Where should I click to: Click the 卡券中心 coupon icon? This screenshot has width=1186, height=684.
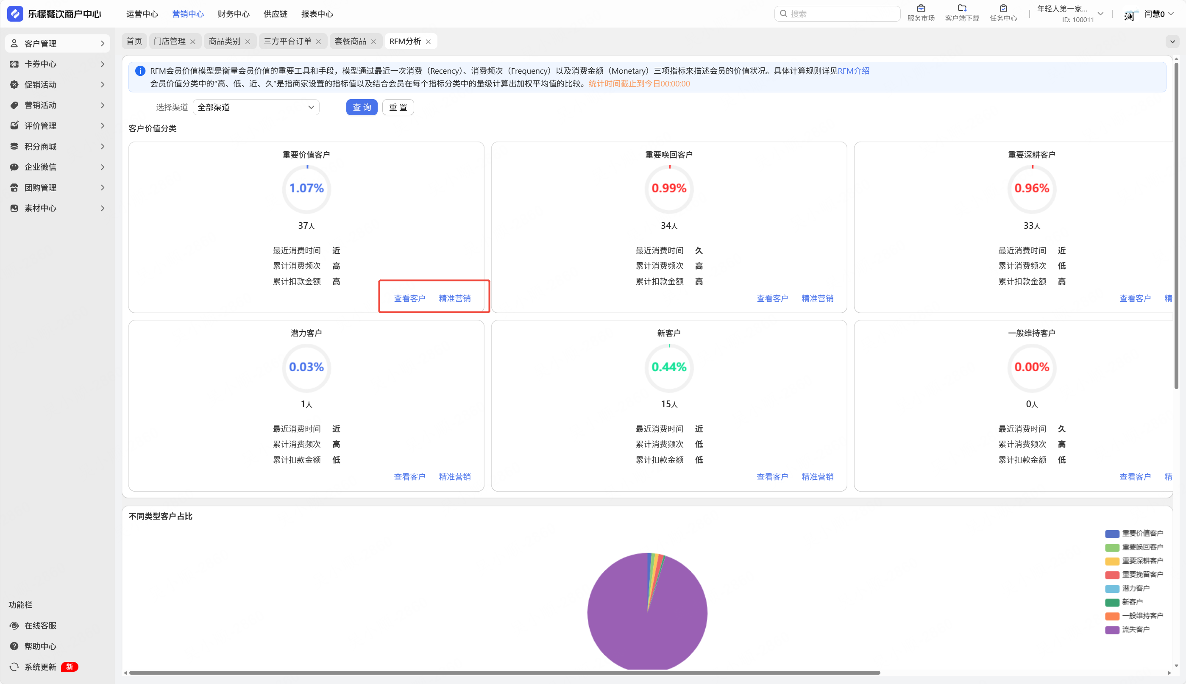(14, 64)
